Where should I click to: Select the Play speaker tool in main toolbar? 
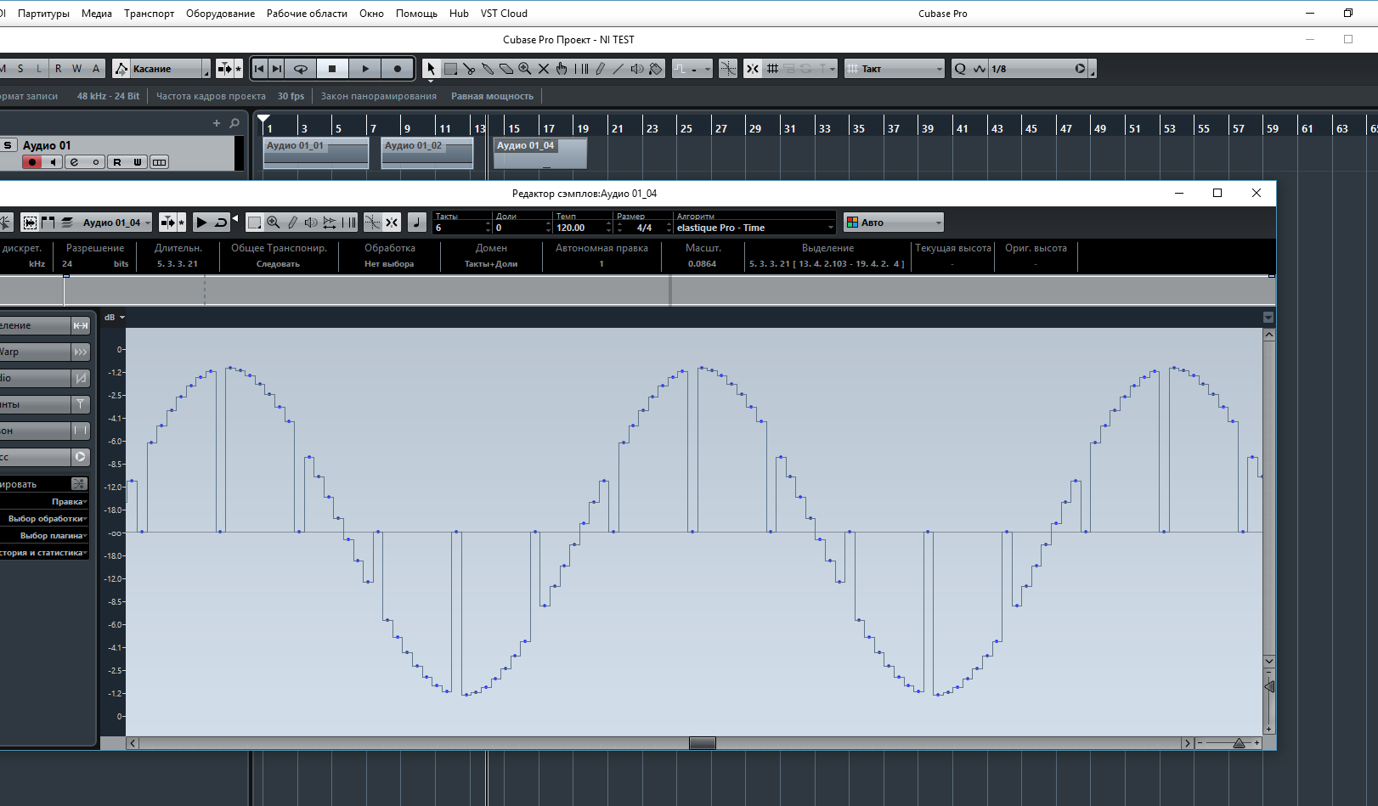tap(637, 69)
